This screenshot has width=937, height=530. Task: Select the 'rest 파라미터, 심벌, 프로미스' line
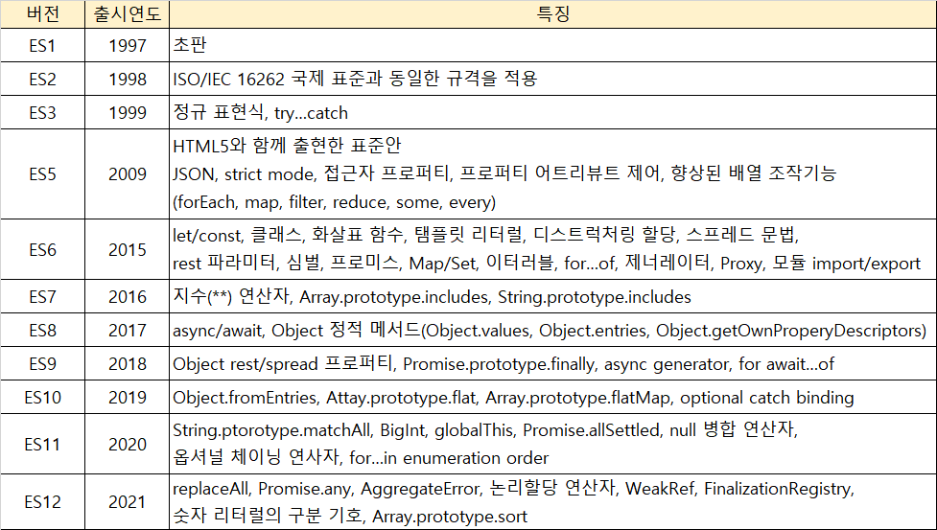[x=547, y=264]
